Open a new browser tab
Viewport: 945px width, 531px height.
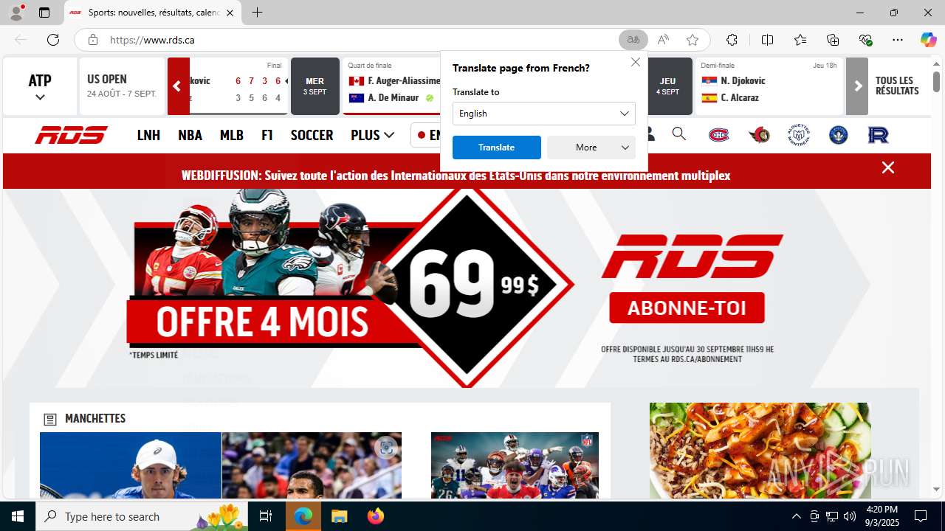pos(257,13)
